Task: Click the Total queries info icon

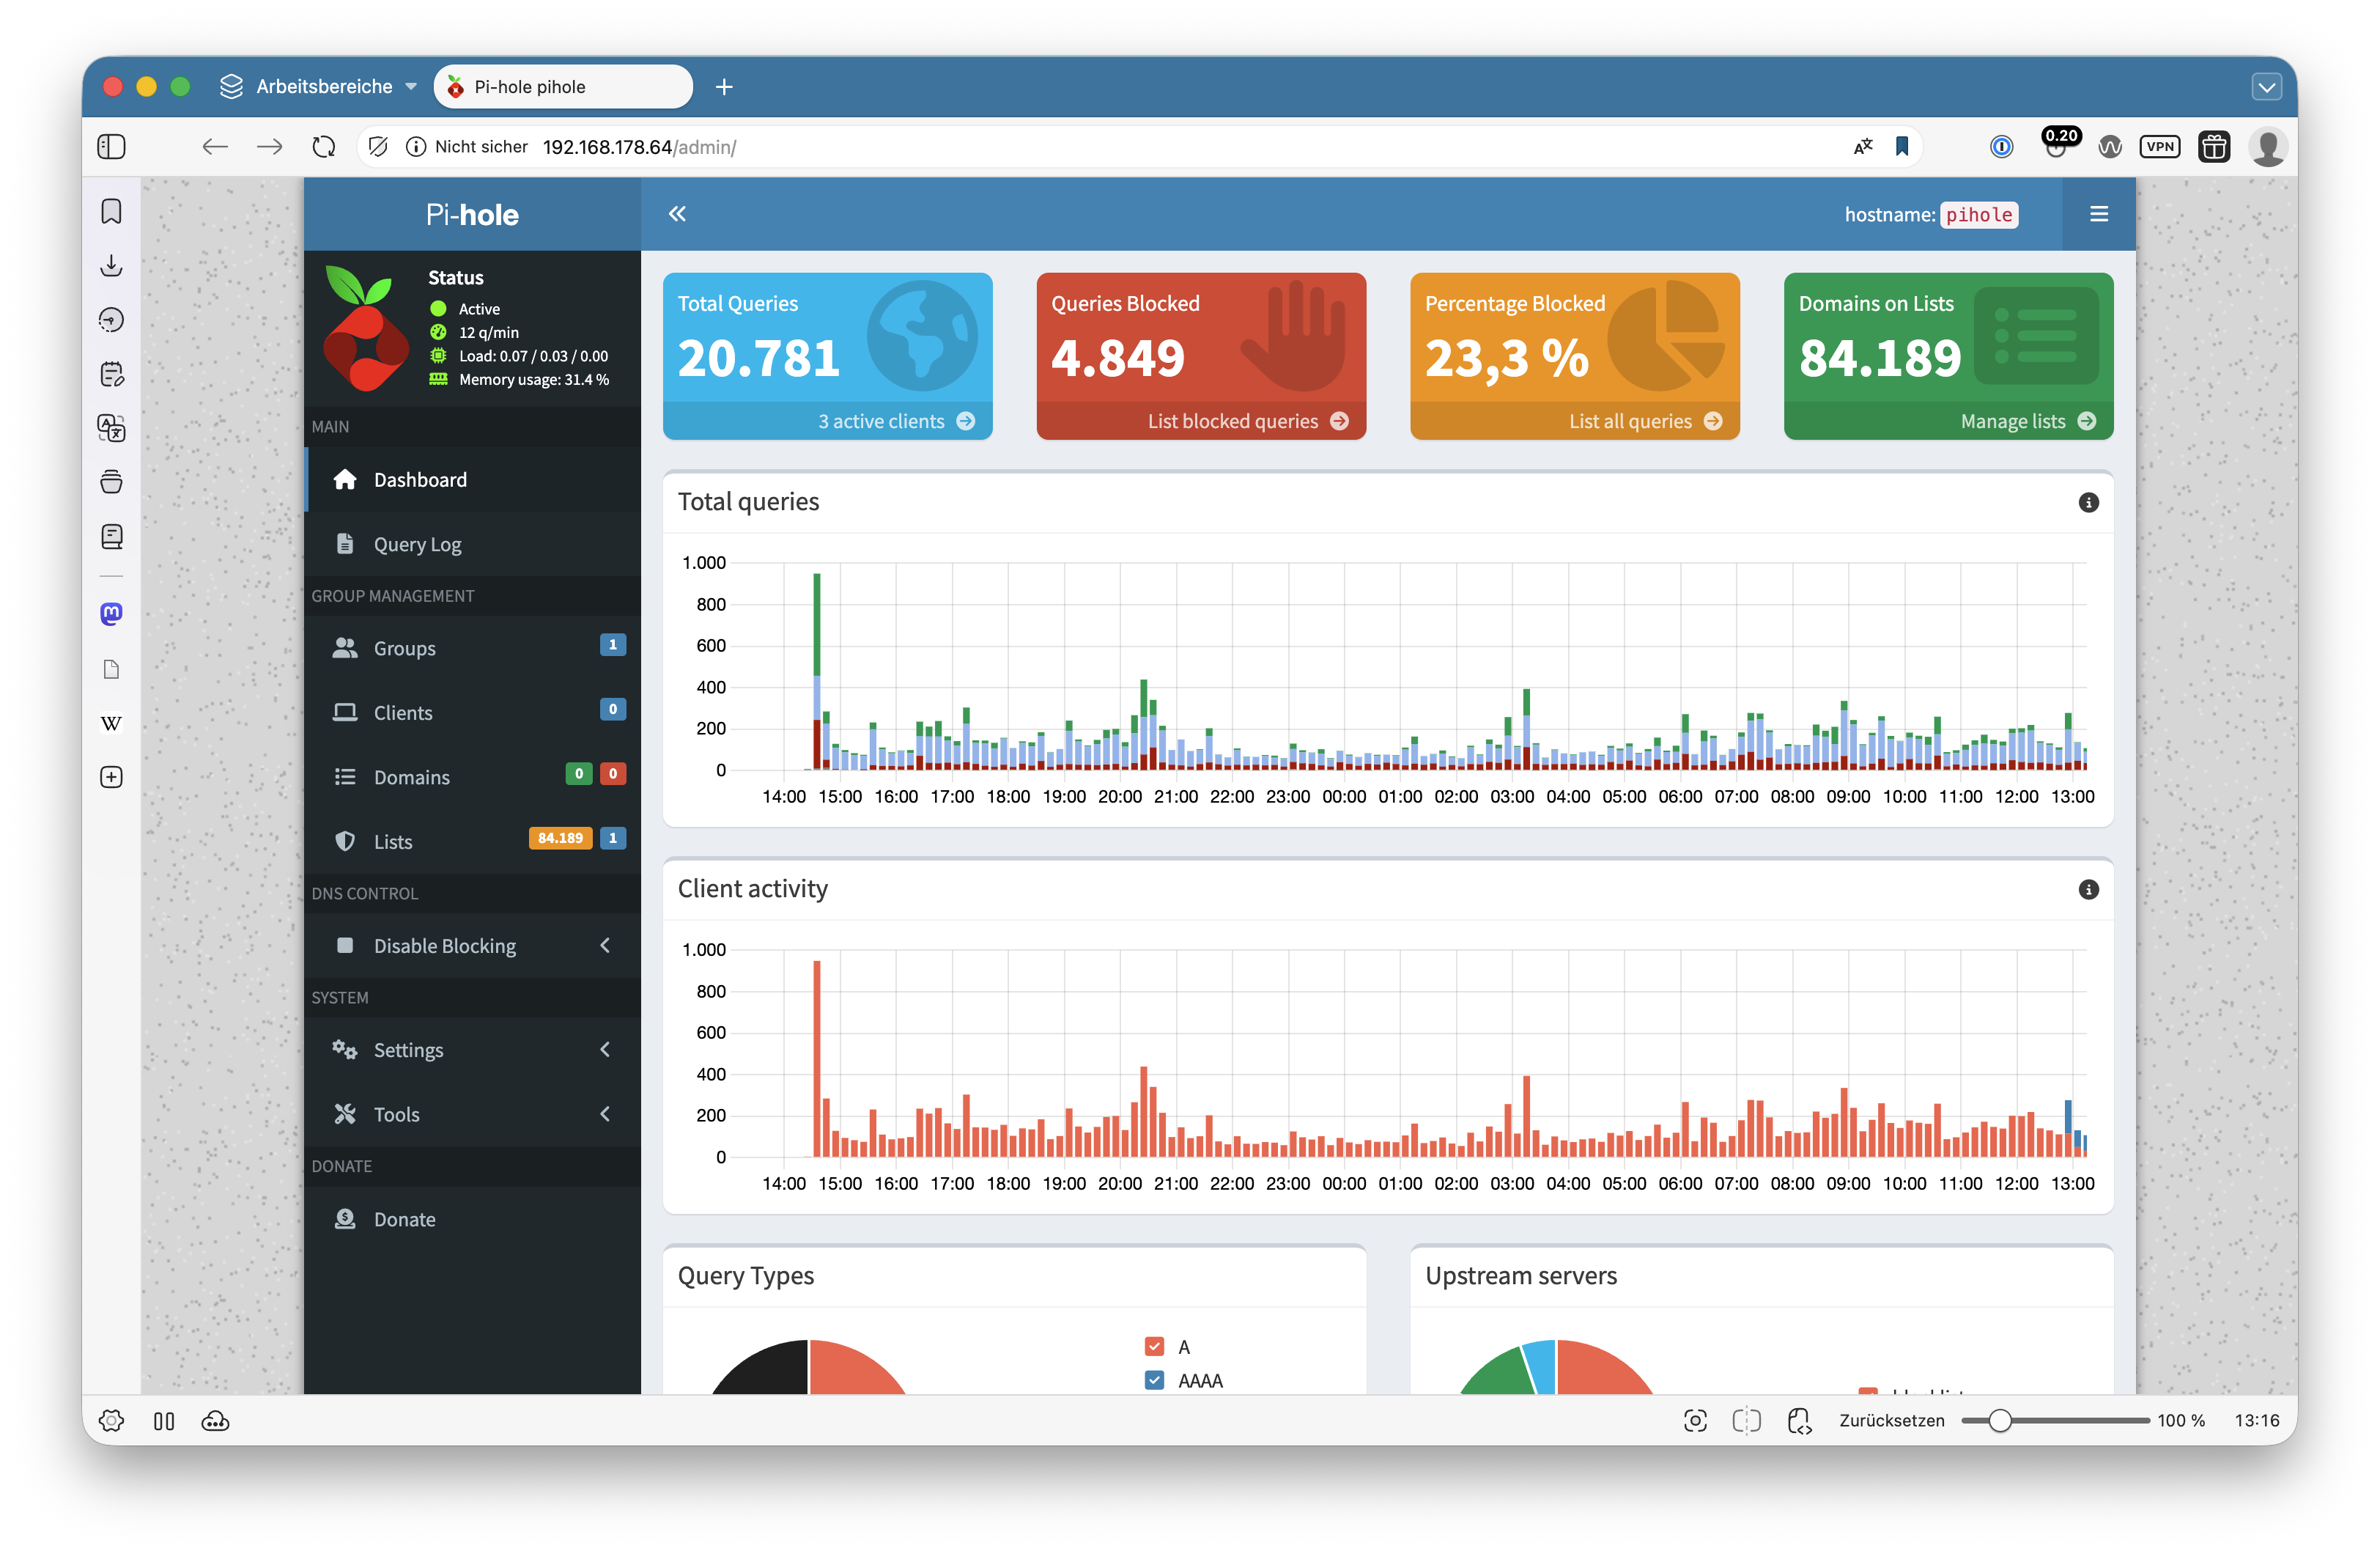Action: tap(2088, 502)
